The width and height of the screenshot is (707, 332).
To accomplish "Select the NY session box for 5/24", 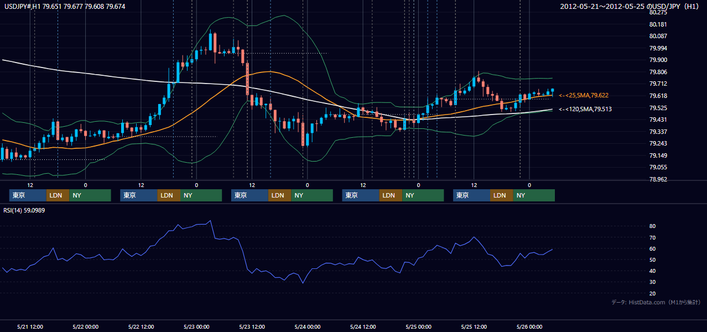I will click(x=423, y=195).
